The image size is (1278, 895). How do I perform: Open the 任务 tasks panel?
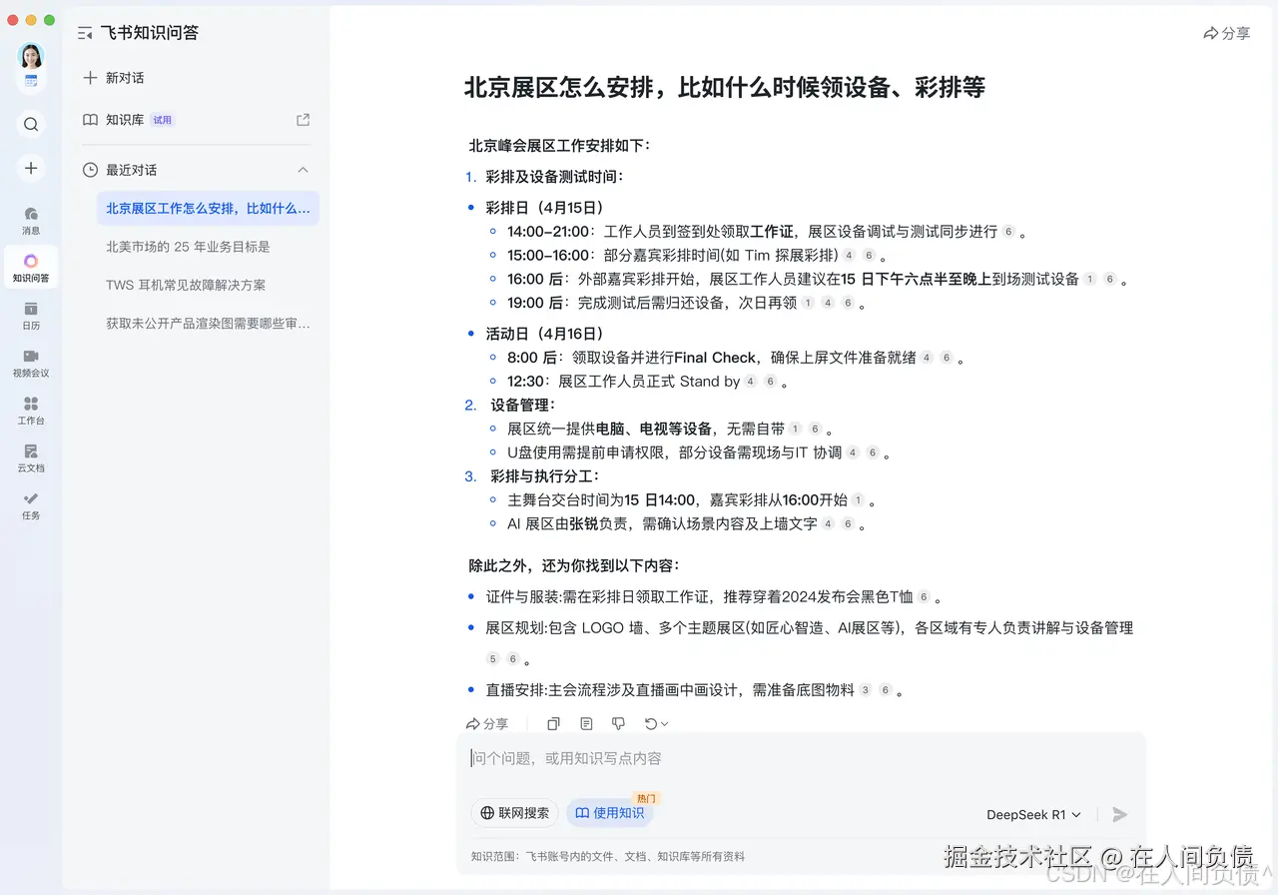coord(30,502)
